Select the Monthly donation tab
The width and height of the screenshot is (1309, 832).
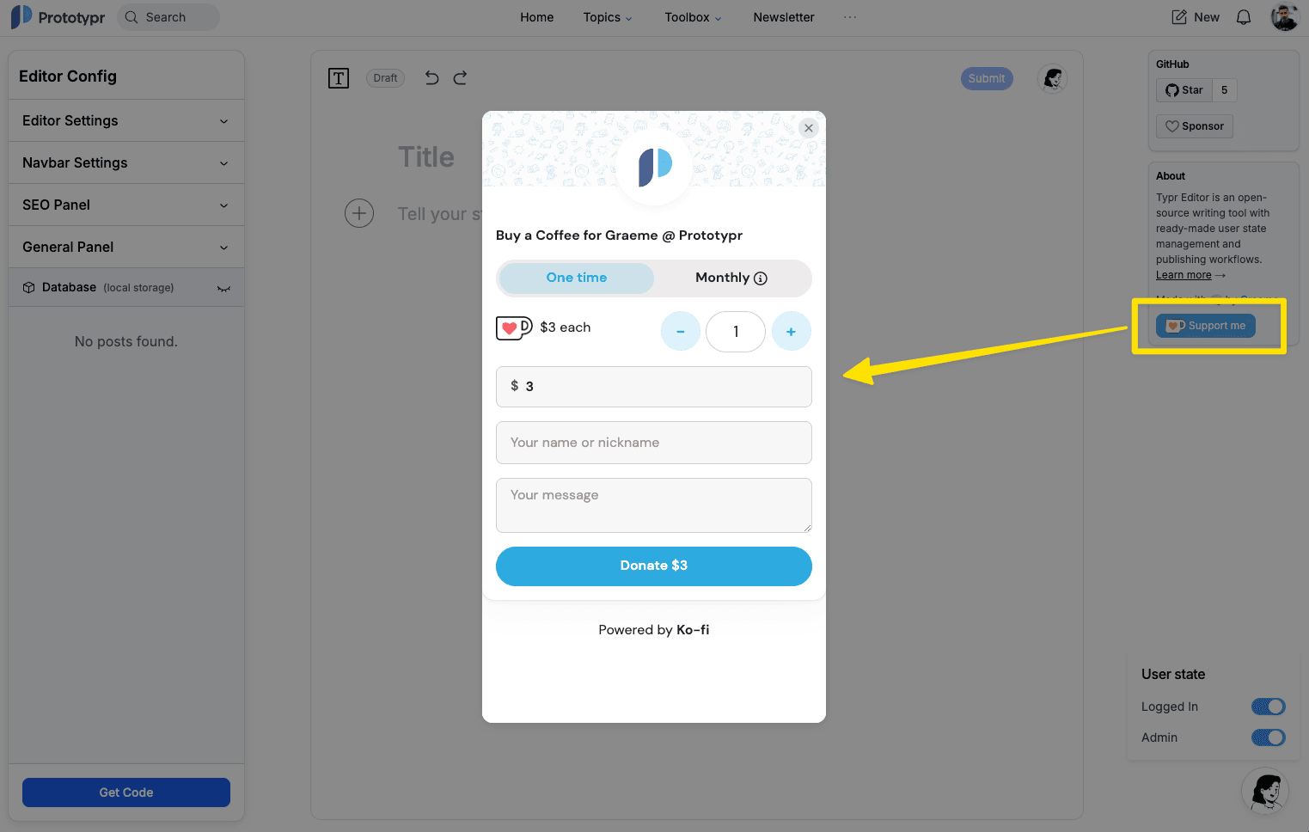[731, 278]
